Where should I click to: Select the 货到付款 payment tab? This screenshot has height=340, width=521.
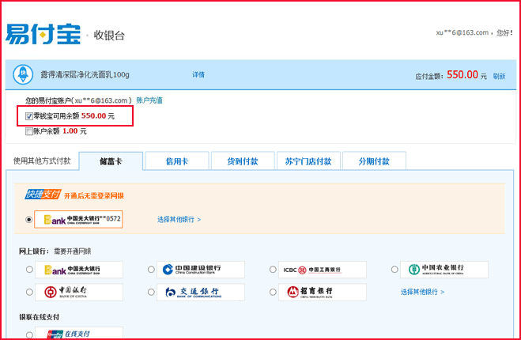click(x=243, y=161)
